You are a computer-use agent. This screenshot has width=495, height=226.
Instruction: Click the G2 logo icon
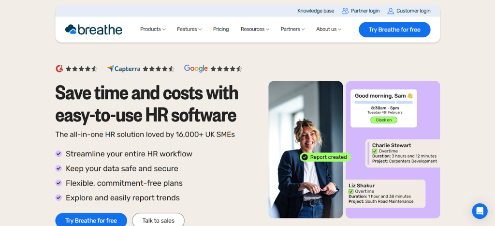click(x=59, y=69)
